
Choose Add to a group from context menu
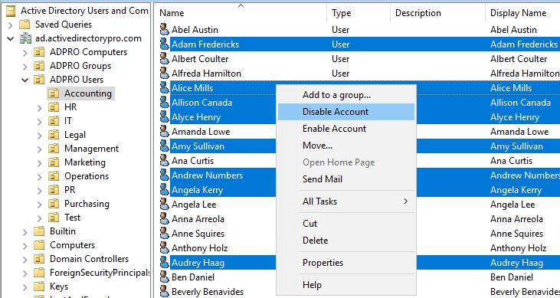tap(346, 95)
